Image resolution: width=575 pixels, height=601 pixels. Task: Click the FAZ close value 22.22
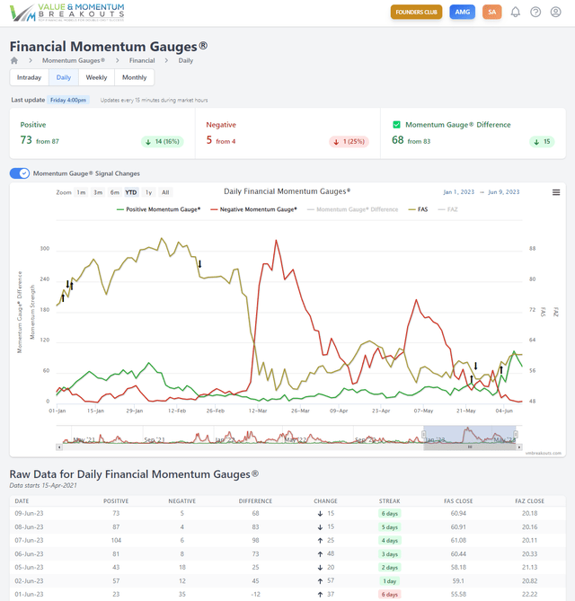point(529,595)
